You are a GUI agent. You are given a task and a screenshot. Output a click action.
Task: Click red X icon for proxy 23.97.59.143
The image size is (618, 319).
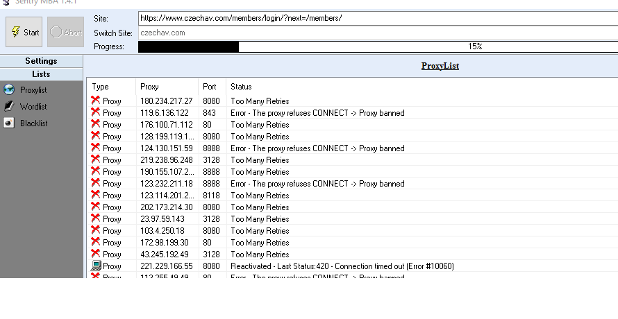click(x=95, y=218)
